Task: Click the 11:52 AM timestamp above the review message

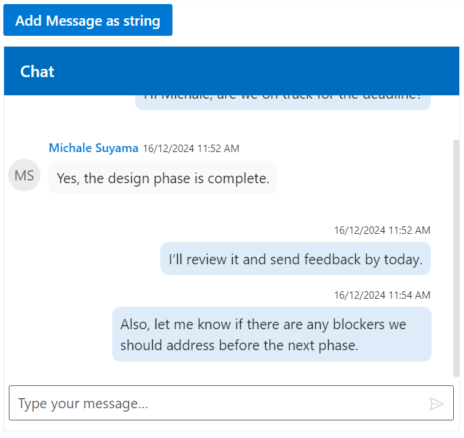Action: point(382,230)
